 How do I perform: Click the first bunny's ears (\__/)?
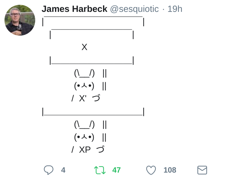point(84,73)
